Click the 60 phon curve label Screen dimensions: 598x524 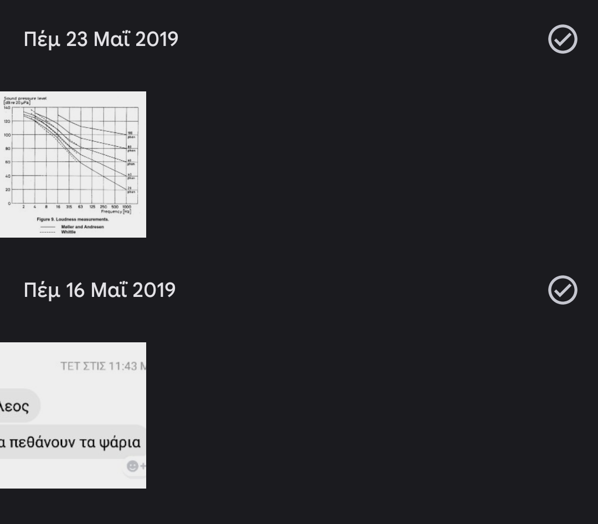131,162
